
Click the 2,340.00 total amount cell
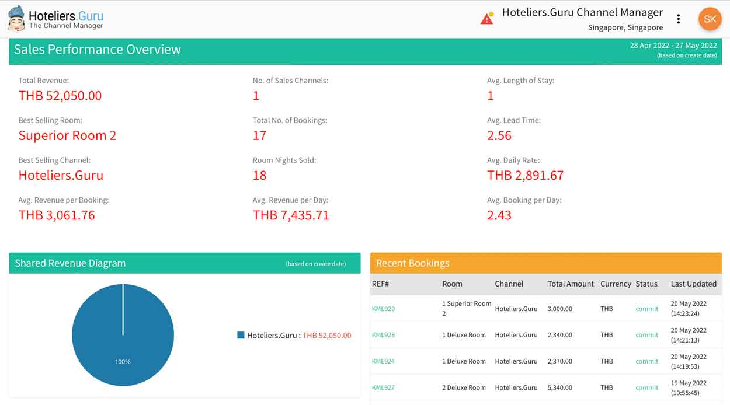pos(560,335)
